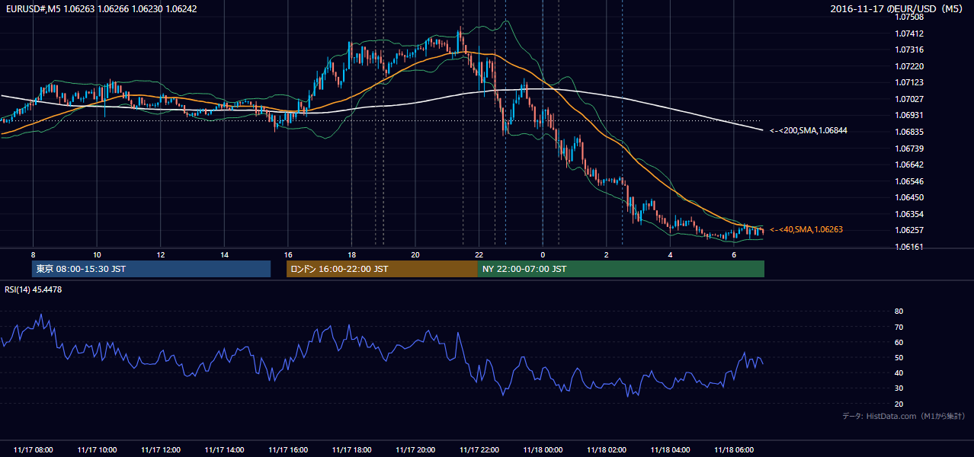Click the 11/17 08:00 time label

(x=33, y=450)
